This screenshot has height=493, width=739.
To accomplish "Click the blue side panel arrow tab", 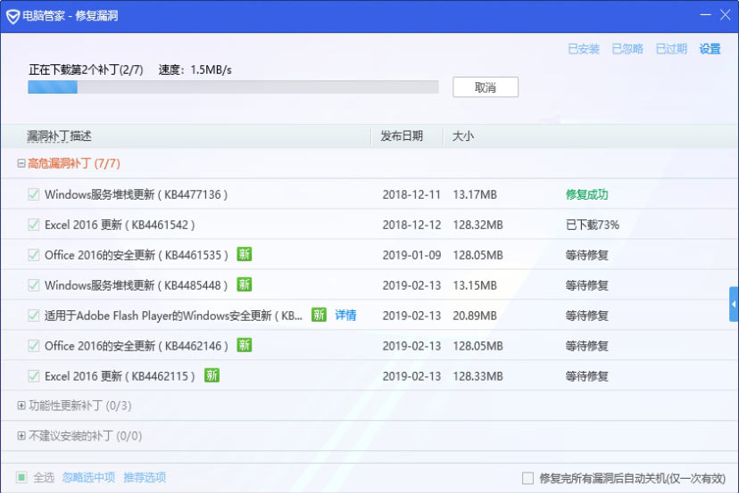I will [734, 304].
